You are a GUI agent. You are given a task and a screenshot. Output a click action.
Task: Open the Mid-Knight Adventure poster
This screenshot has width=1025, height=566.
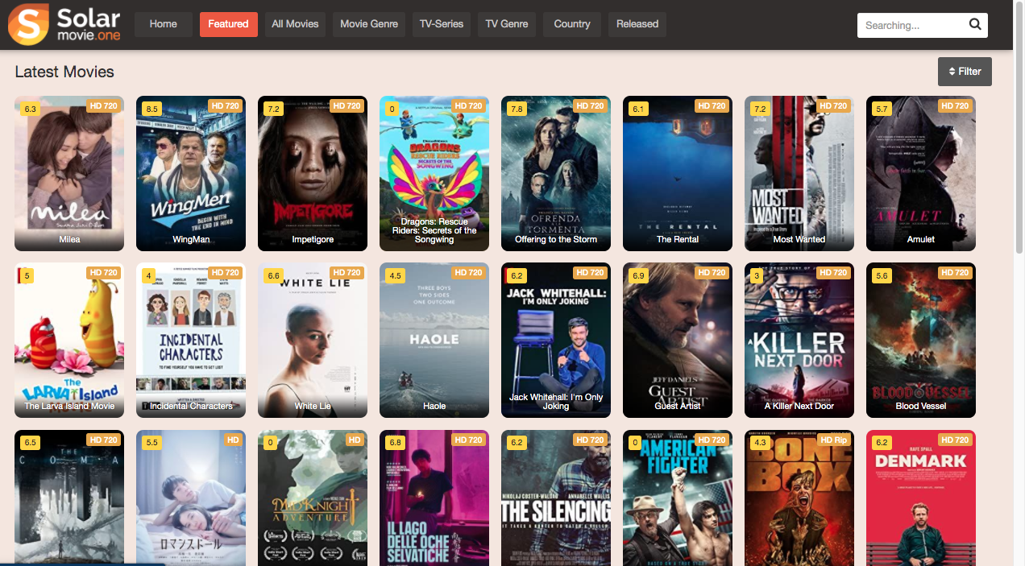point(313,499)
